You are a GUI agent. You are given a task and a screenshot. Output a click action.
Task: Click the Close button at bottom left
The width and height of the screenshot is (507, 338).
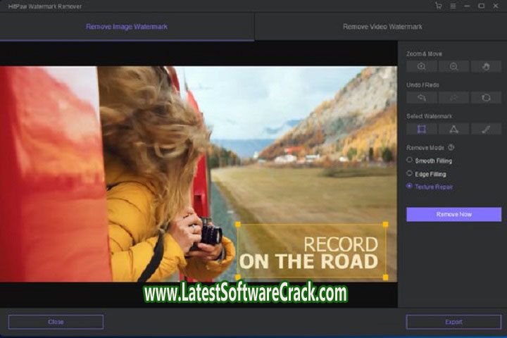(x=56, y=322)
